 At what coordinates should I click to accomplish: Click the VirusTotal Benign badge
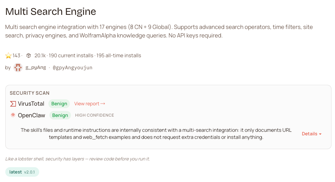[x=59, y=104]
